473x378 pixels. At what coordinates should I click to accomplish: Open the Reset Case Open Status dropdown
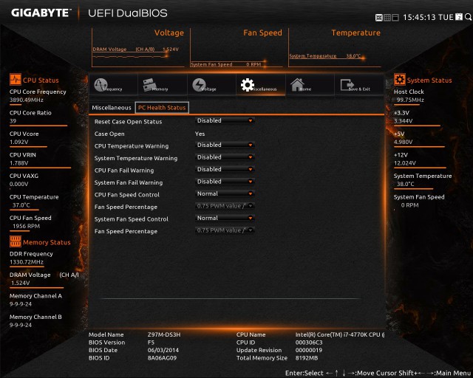(x=225, y=120)
